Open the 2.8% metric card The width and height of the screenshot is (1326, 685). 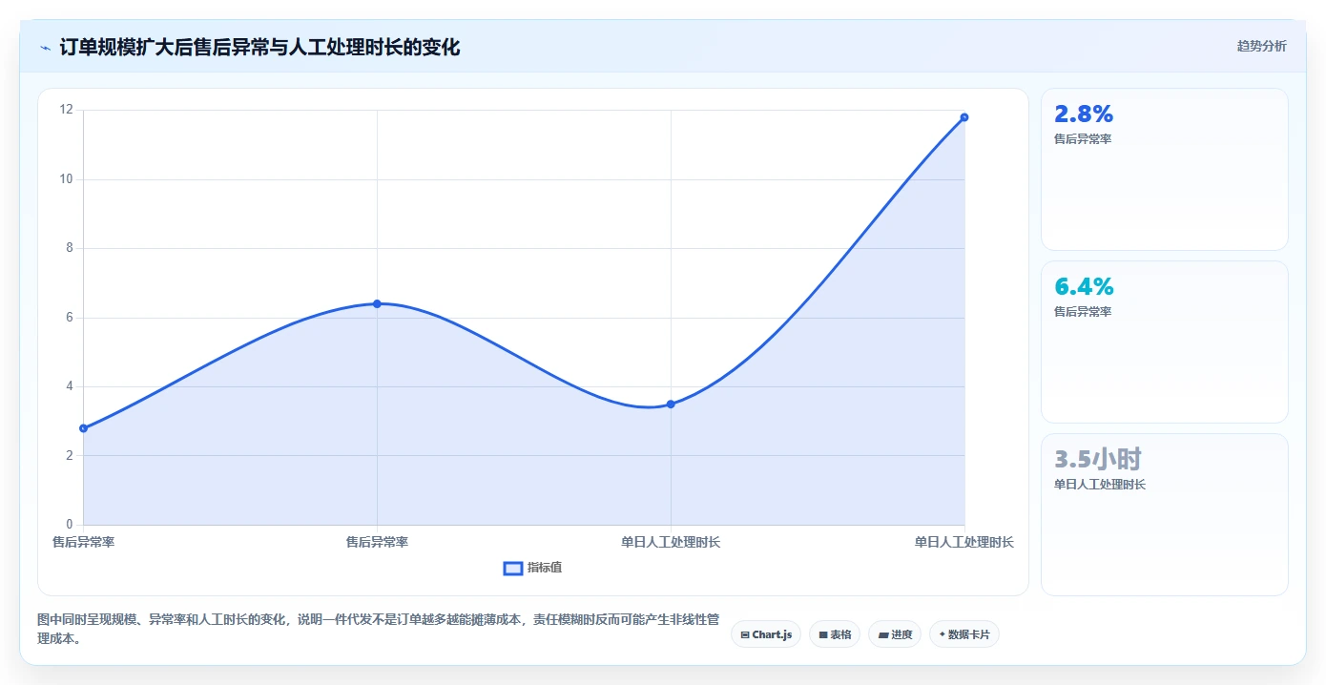(x=1164, y=170)
